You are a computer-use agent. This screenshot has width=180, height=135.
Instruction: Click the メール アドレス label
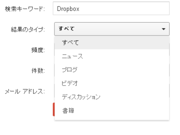[x=25, y=91]
